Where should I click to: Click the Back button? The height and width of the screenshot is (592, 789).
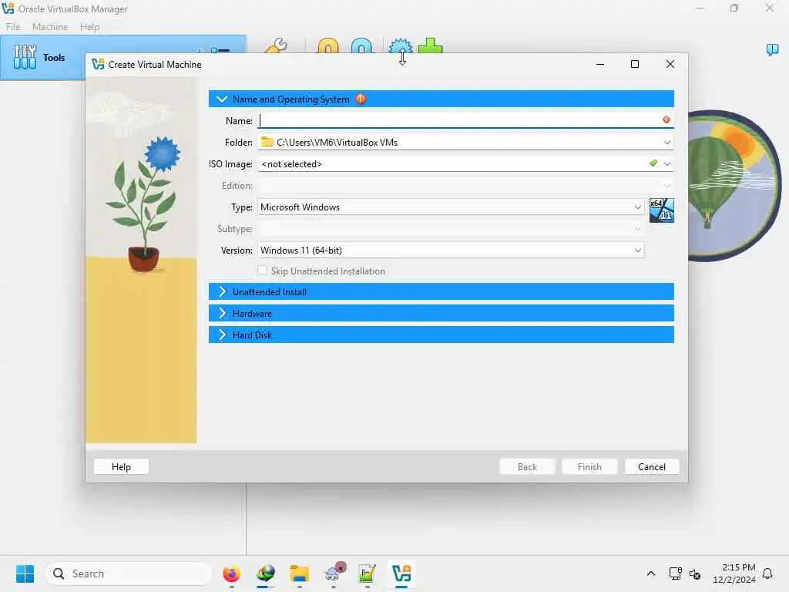527,466
